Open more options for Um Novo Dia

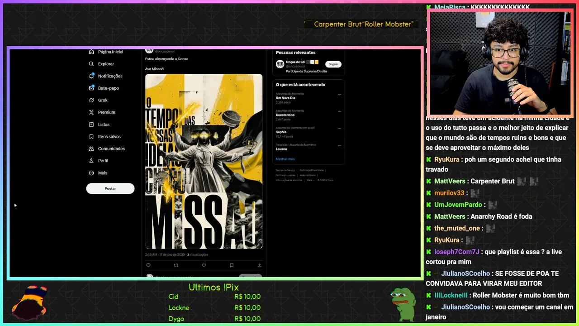339,95
